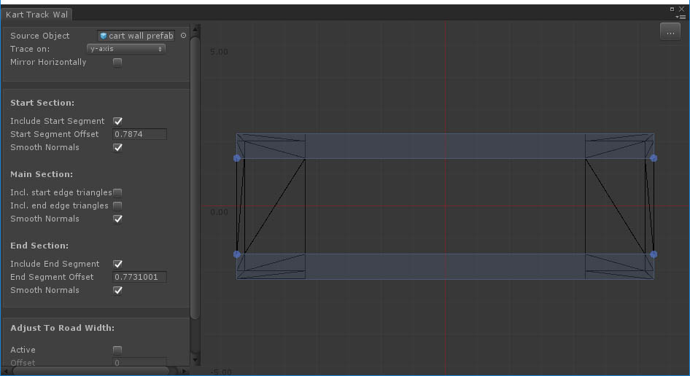Open the window context menu icon
The image size is (690, 376).
tap(682, 17)
